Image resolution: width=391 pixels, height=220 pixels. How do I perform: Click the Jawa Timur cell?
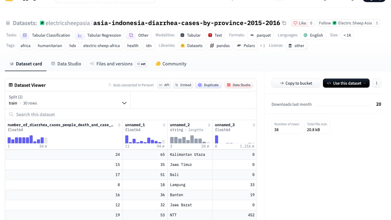(190, 165)
